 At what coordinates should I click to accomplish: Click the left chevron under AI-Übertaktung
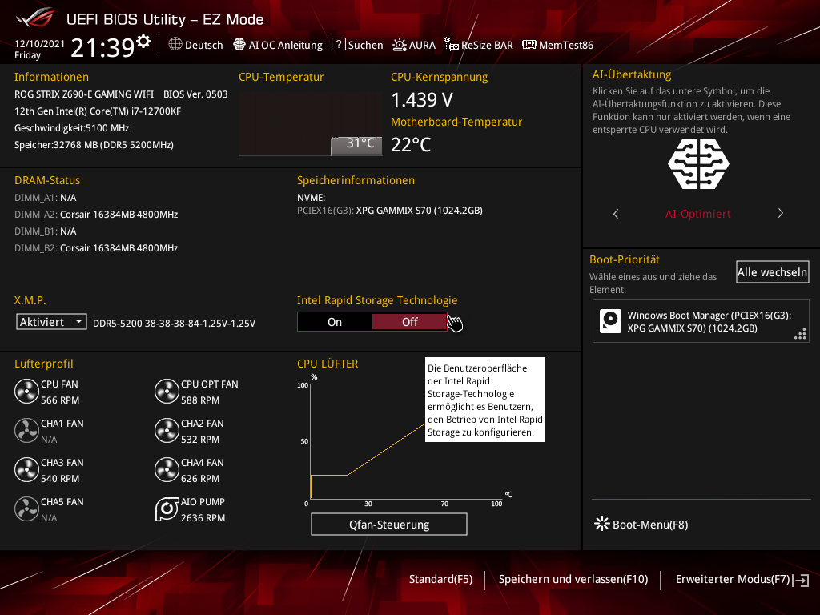[x=616, y=214]
